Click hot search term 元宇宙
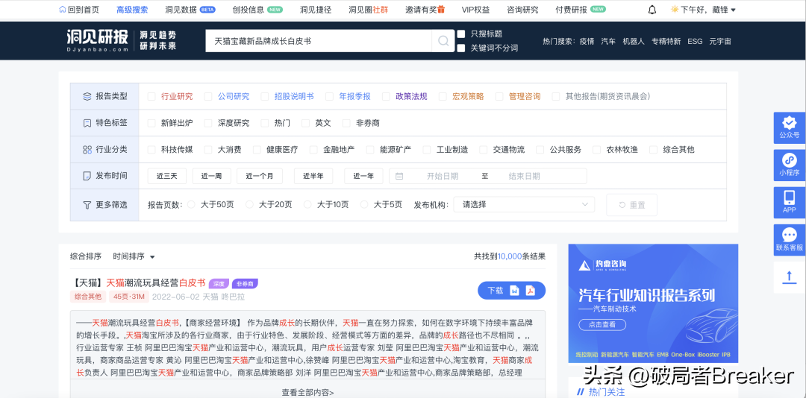This screenshot has width=806, height=398. coord(719,41)
